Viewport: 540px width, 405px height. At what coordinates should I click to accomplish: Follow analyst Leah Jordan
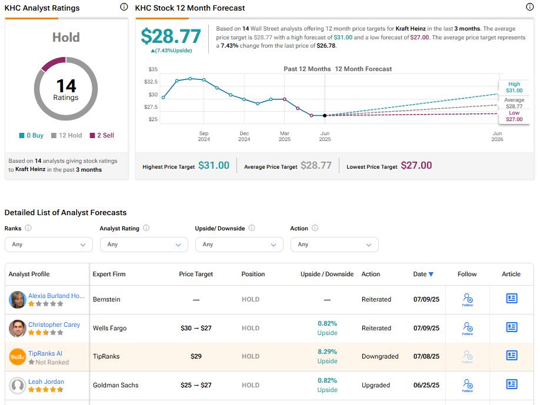(x=467, y=386)
